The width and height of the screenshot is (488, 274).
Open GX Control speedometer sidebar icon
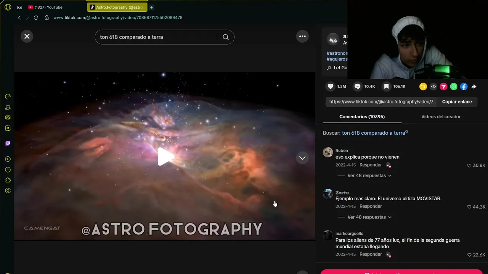(x=8, y=97)
